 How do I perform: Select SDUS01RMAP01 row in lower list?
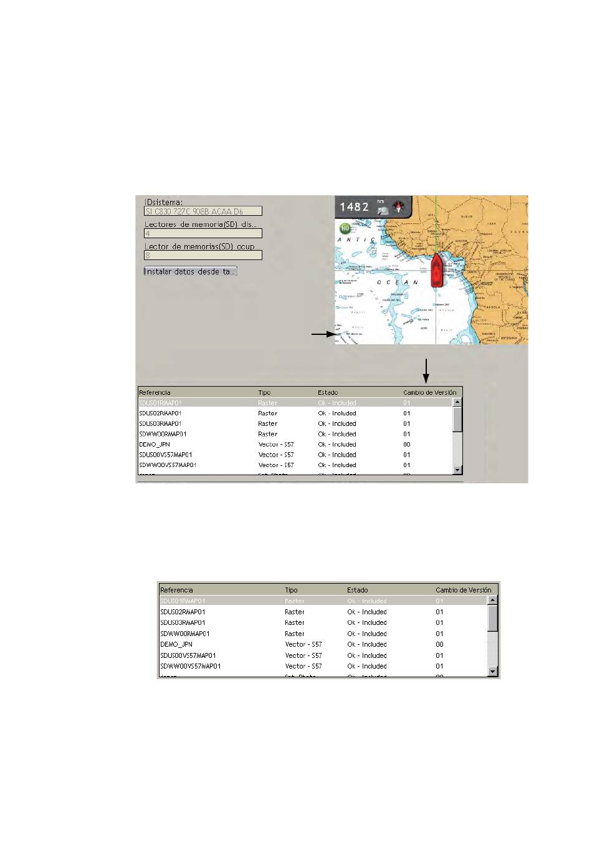(x=323, y=601)
